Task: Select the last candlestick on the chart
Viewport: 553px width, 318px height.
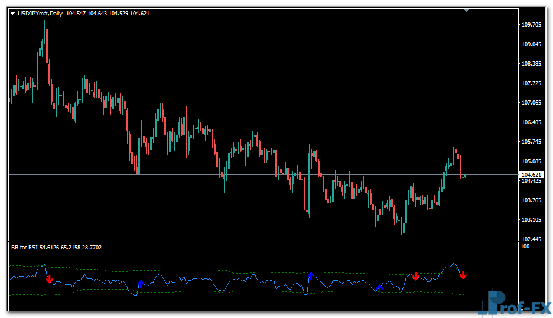Action: pyautogui.click(x=465, y=176)
